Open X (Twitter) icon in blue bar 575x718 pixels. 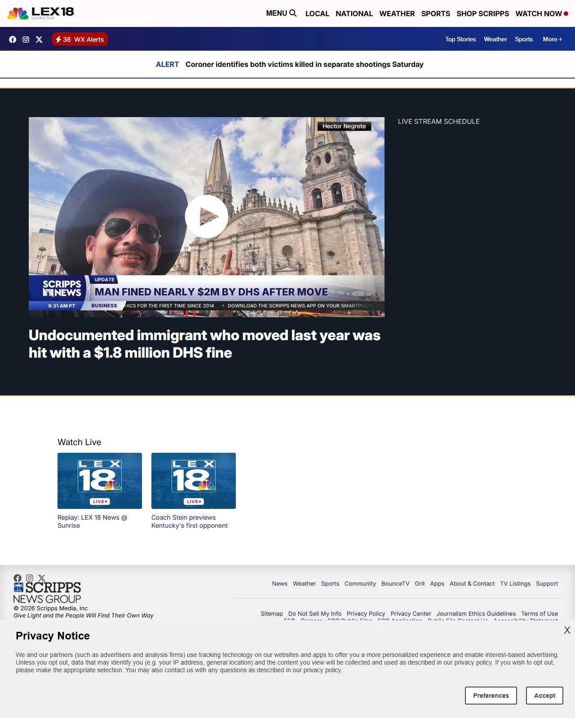pos(39,39)
